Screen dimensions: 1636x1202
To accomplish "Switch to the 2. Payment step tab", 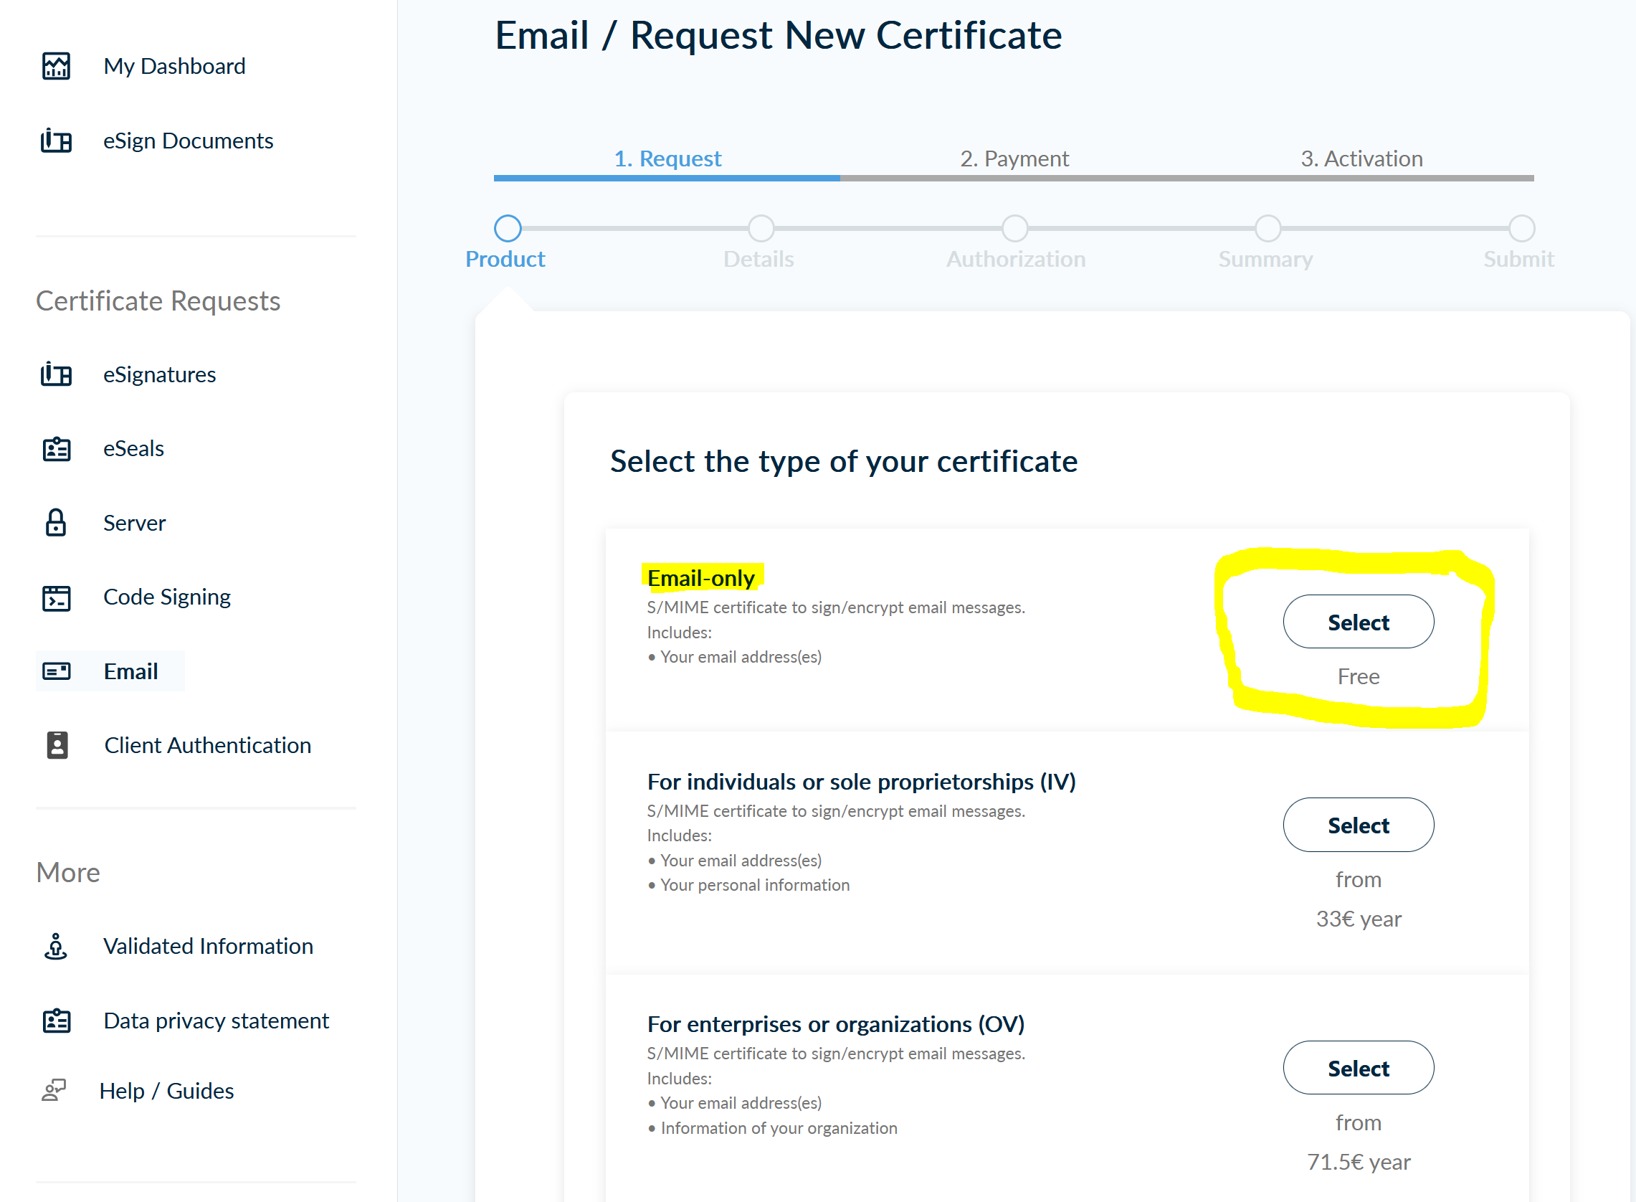I will [1014, 158].
